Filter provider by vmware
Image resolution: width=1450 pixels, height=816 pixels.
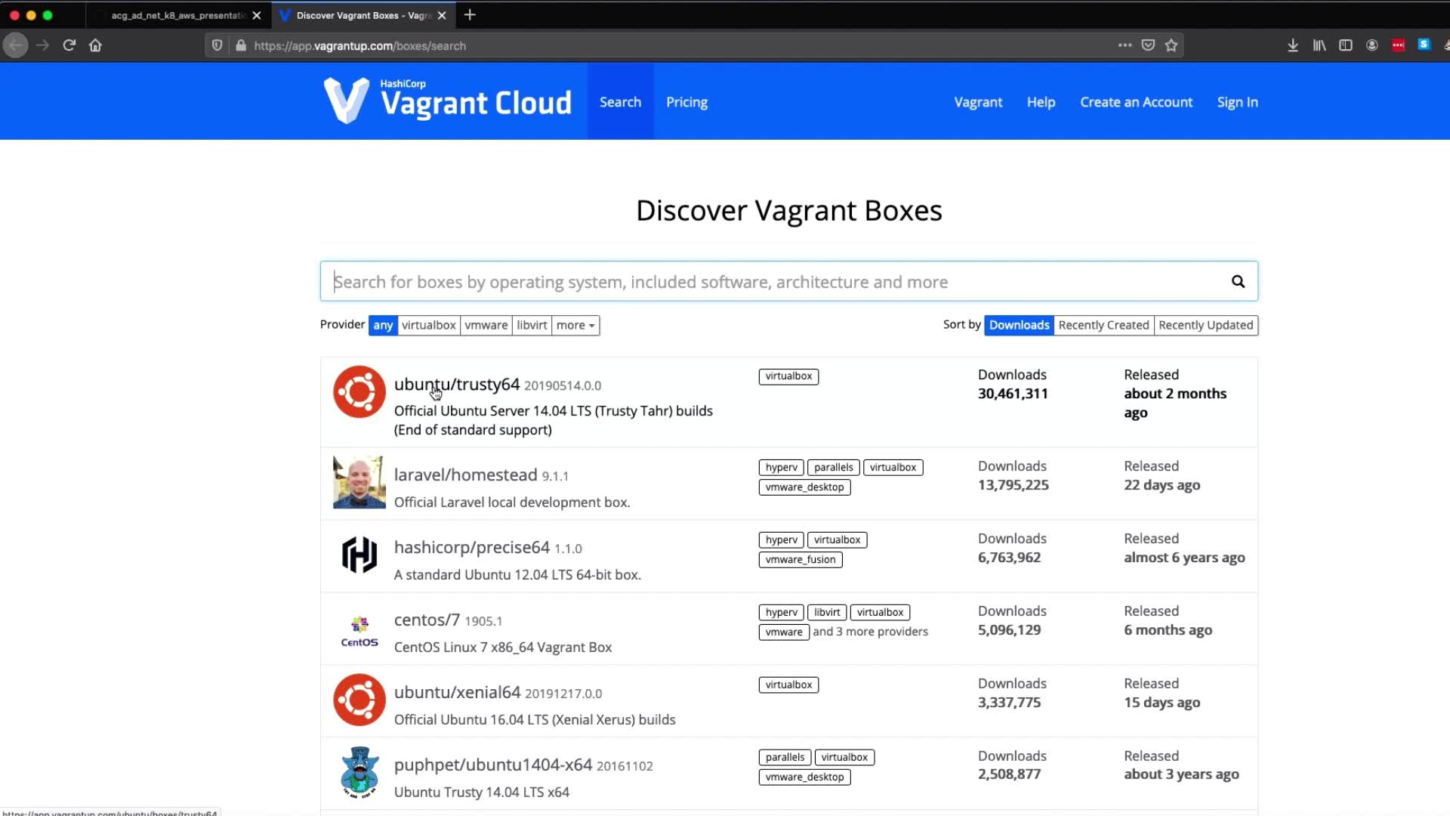pos(486,325)
